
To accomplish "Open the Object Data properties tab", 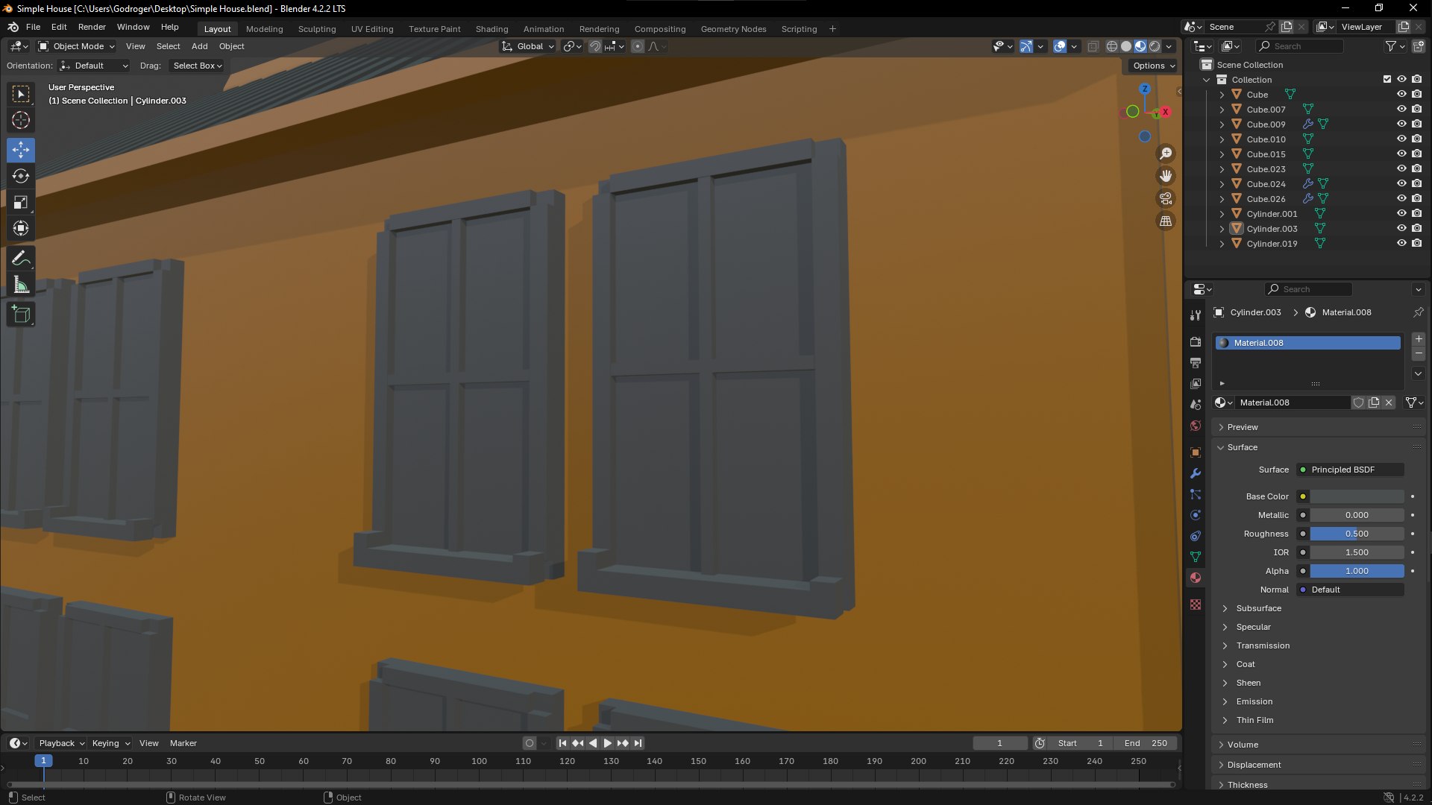I will coord(1196,557).
